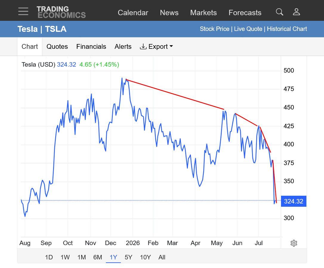324x268 pixels.
Task: Open chart settings gear icon
Action: 294,243
